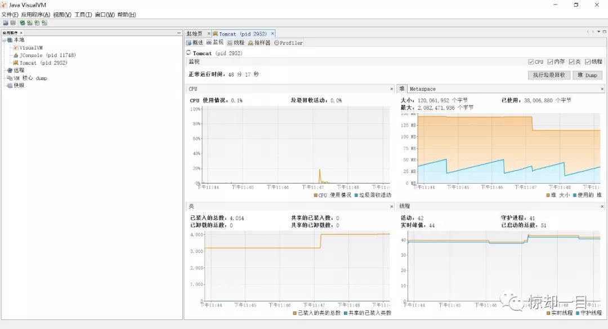Close the 应用程序 applications panel tab
Image resolution: width=608 pixels, height=329 pixels.
pyautogui.click(x=21, y=33)
